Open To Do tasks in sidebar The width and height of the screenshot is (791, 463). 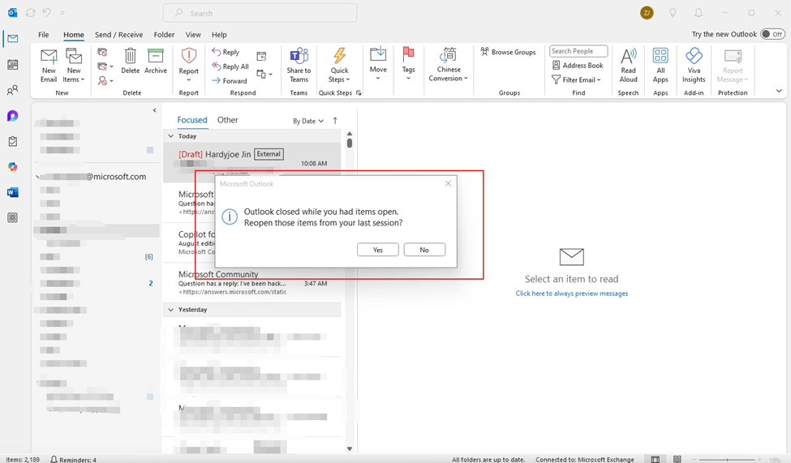click(13, 141)
